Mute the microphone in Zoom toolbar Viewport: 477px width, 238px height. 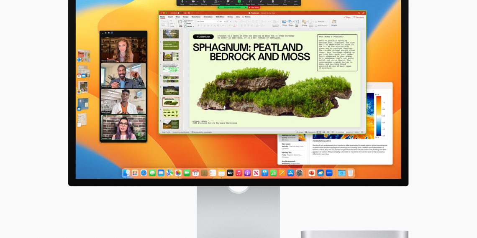[182, 3]
